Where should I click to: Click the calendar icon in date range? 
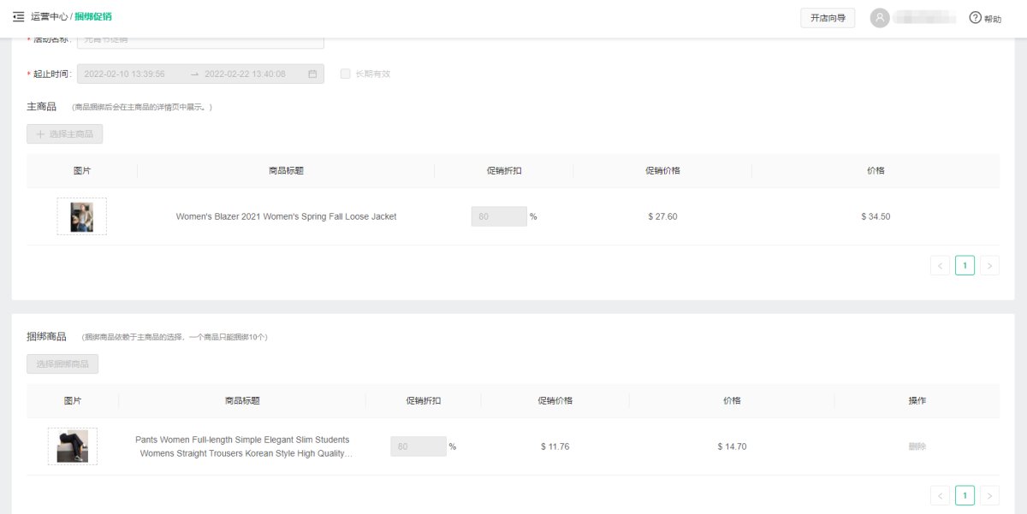tap(312, 74)
